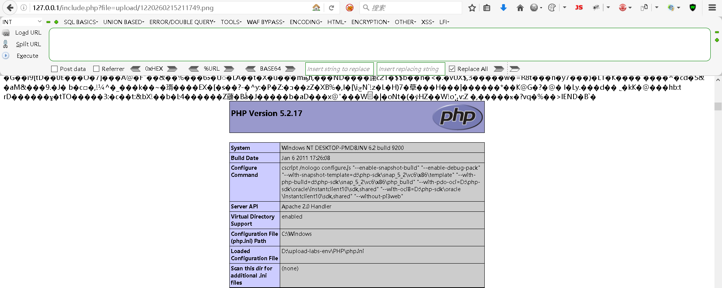Click the green shield W icon
Viewport: 722px width, 288px height.
click(693, 8)
